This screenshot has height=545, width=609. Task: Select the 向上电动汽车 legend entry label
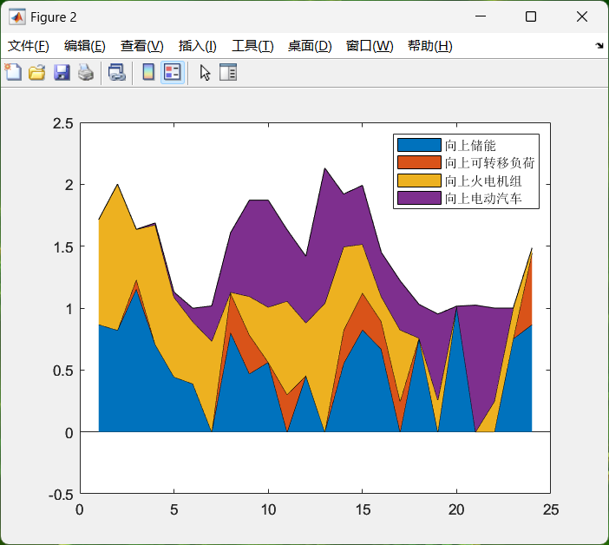(x=489, y=199)
